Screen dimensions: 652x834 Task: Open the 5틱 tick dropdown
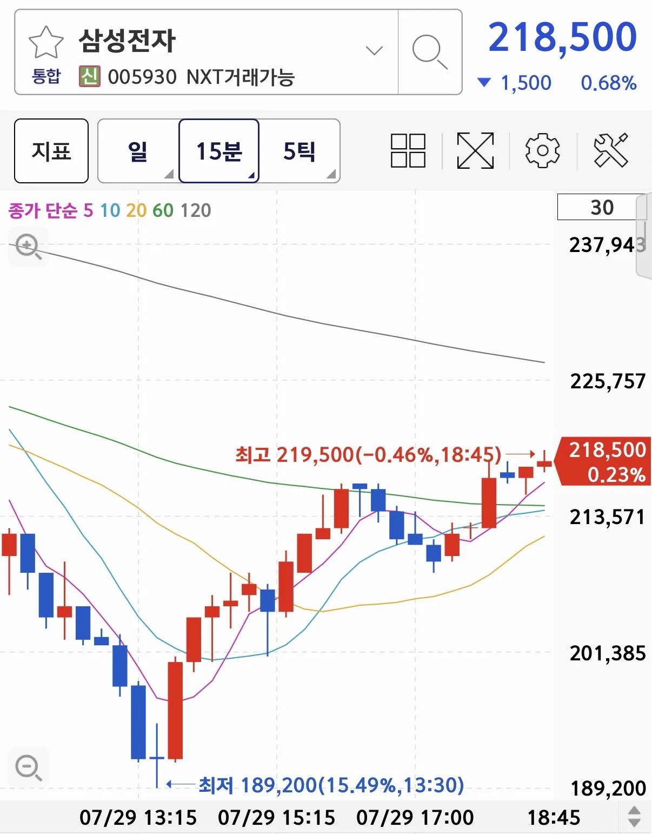tap(300, 151)
